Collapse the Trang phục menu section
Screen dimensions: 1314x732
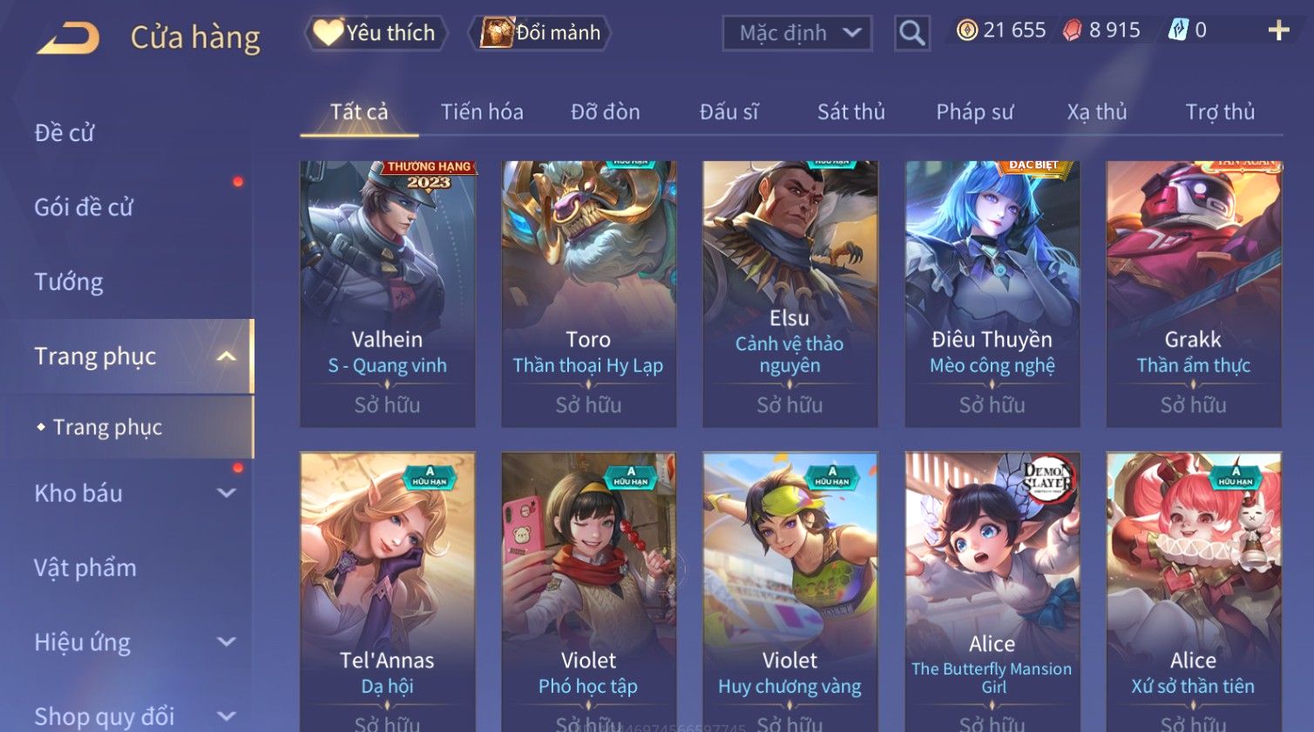click(227, 356)
